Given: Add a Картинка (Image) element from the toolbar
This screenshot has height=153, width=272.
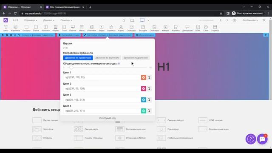Looking at the screenshot, I should point(15,28).
